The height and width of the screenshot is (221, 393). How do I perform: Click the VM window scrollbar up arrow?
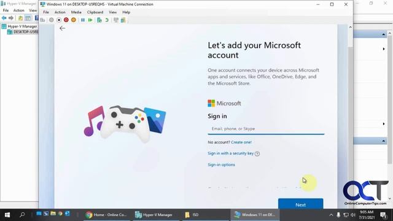(351, 27)
